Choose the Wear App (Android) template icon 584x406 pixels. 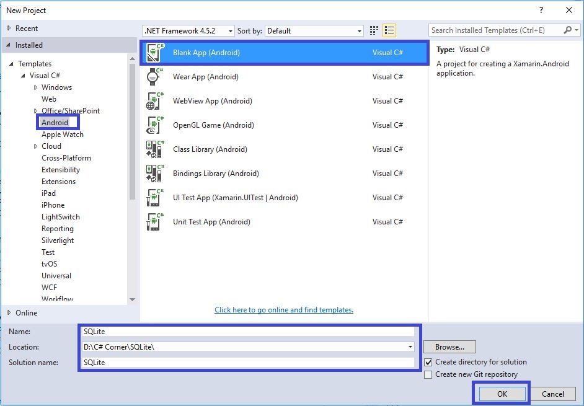(154, 76)
